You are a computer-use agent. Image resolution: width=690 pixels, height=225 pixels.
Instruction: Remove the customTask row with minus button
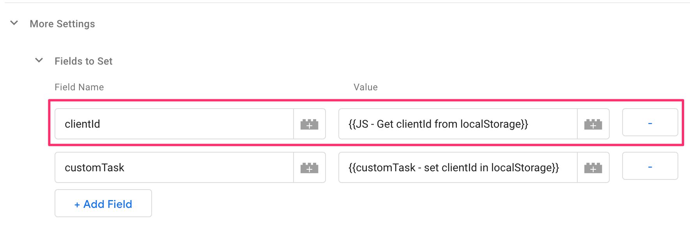coord(650,166)
